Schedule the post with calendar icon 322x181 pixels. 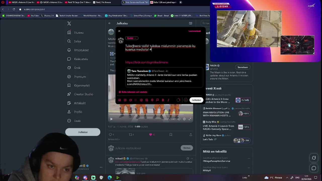(x=147, y=100)
